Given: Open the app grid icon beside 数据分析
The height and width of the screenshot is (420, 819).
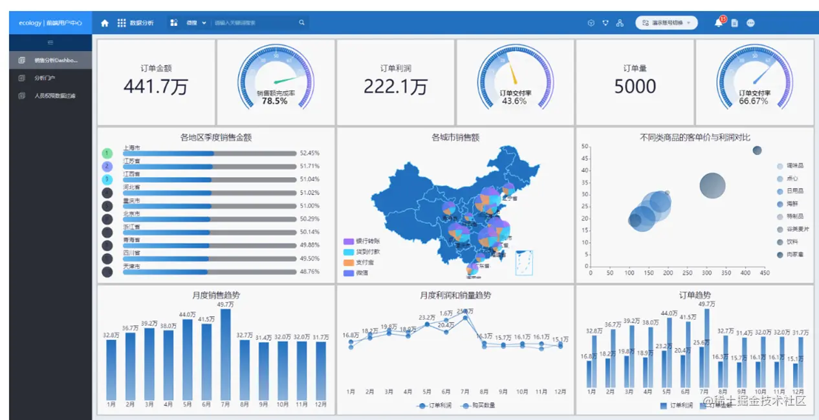Looking at the screenshot, I should (x=122, y=23).
